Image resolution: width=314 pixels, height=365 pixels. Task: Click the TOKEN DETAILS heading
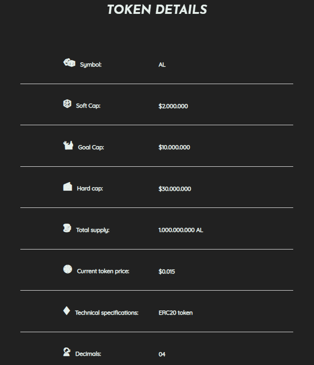157,10
